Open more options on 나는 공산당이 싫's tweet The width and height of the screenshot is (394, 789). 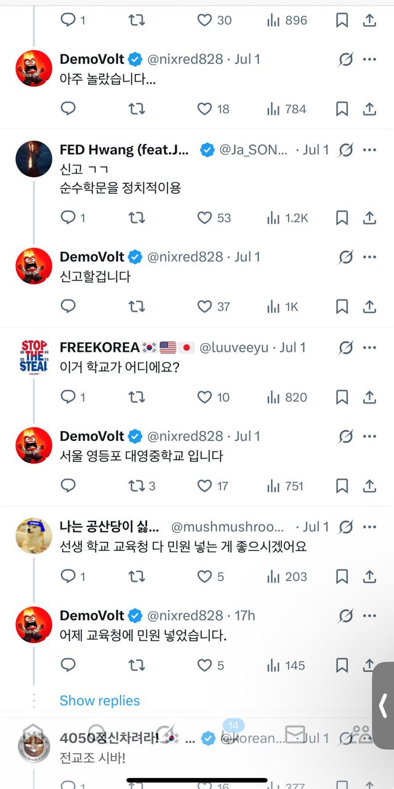[x=370, y=526]
